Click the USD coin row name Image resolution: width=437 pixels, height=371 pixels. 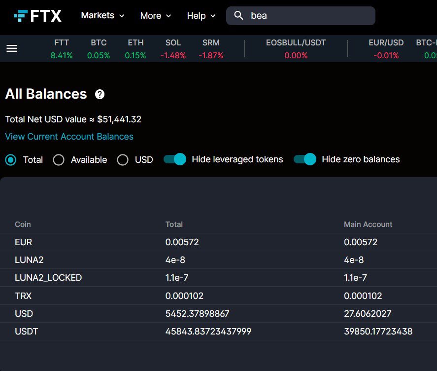pyautogui.click(x=24, y=313)
